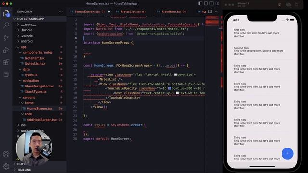Screen dimensions: 308x173
Task: Open editor more actions ellipsis
Action: pos(217,12)
